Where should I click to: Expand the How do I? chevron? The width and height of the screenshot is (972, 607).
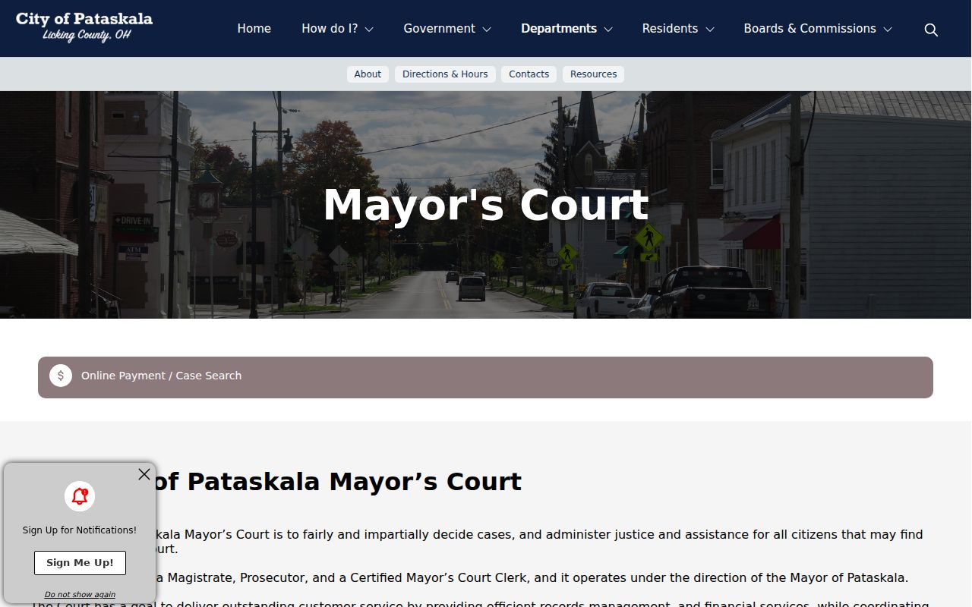(369, 30)
